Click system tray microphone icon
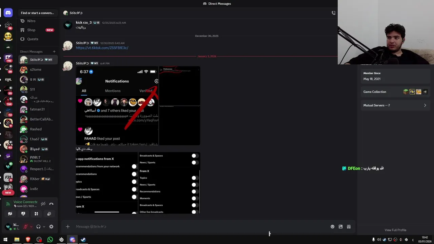 click(x=374, y=240)
